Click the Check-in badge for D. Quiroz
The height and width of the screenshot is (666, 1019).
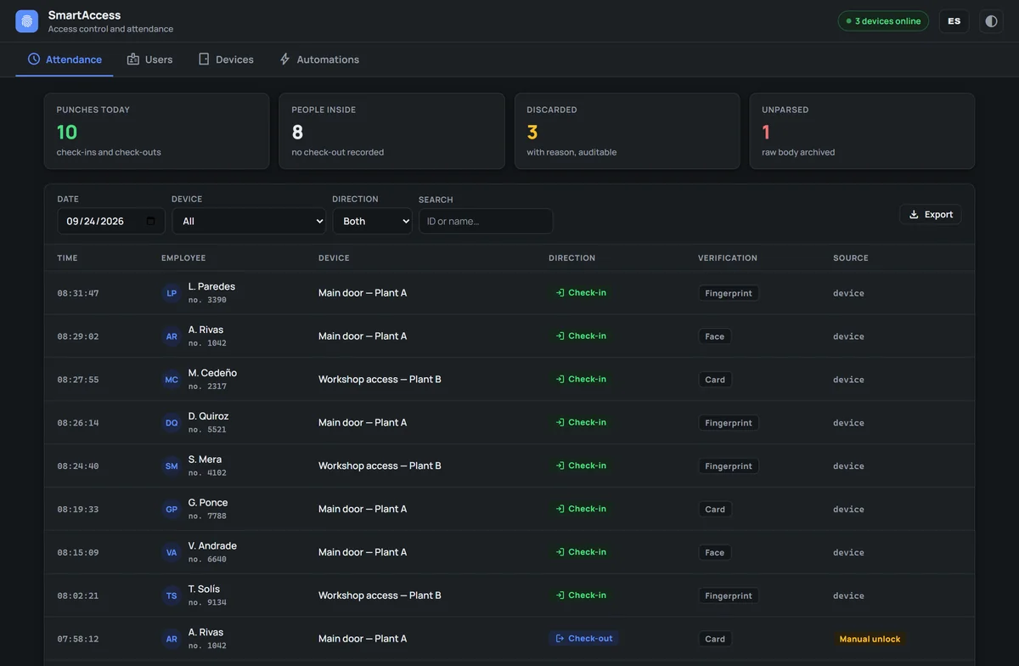581,422
